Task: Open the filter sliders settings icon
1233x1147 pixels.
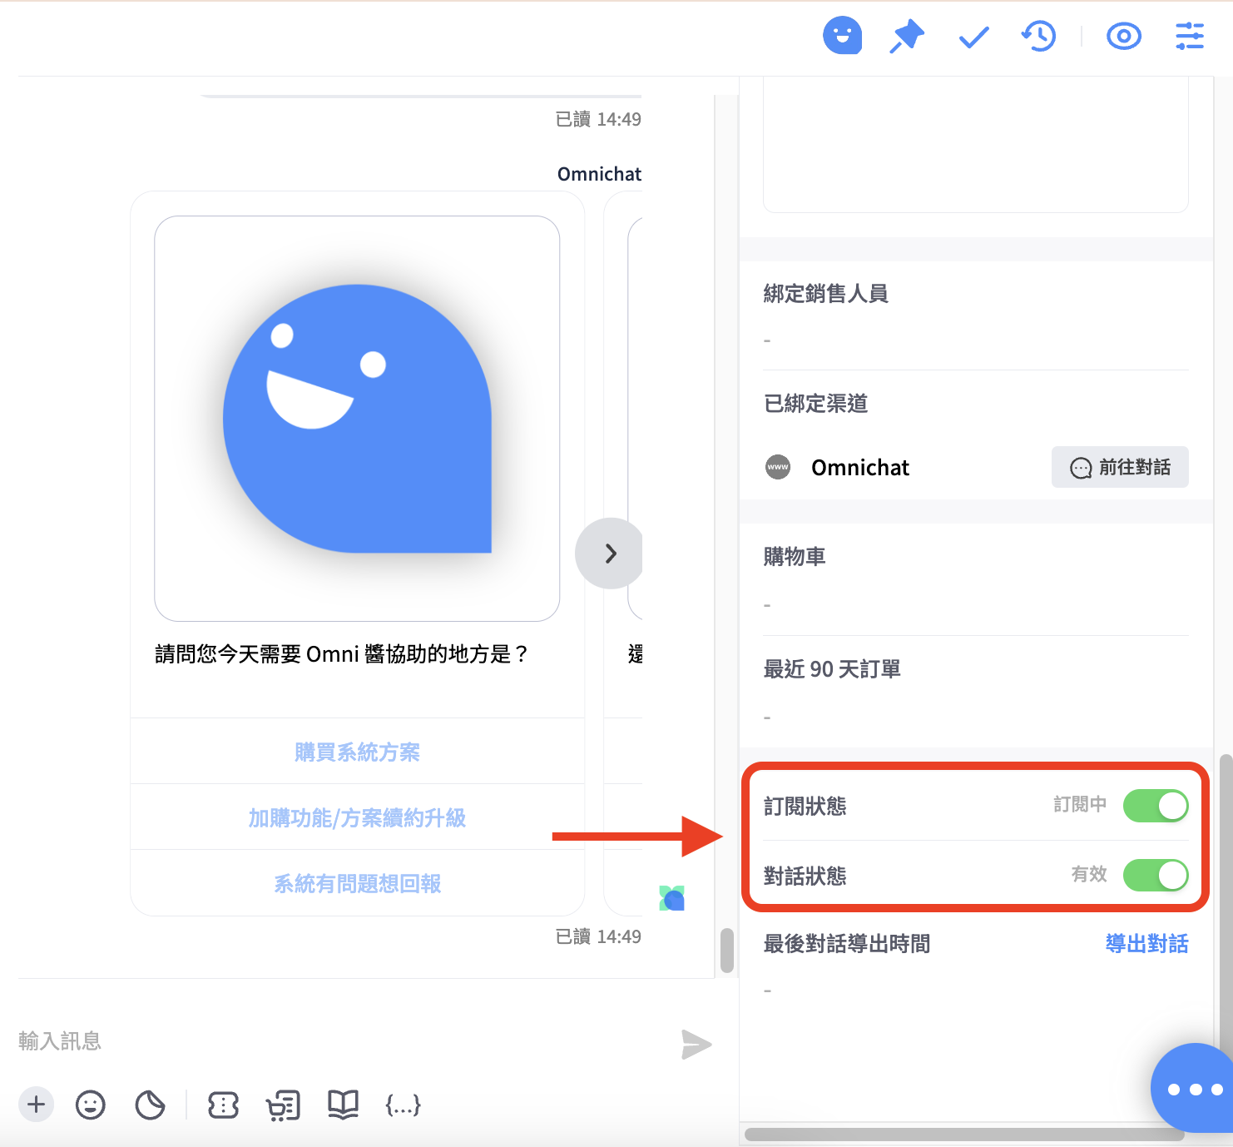Action: pyautogui.click(x=1189, y=37)
